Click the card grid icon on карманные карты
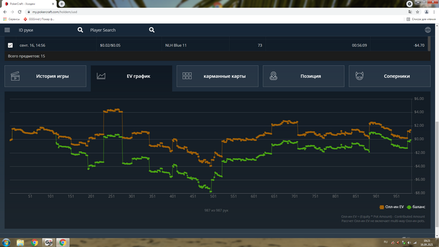The image size is (439, 247). tap(187, 76)
